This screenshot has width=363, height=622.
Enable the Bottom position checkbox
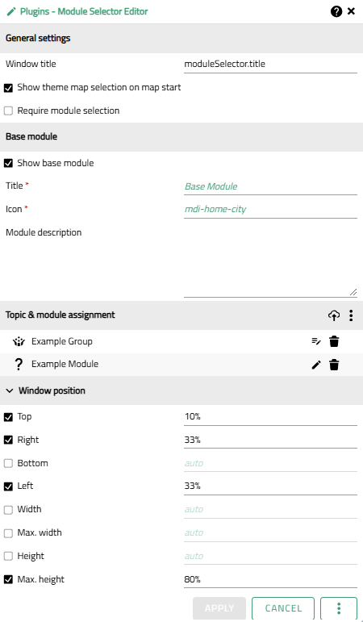point(8,463)
